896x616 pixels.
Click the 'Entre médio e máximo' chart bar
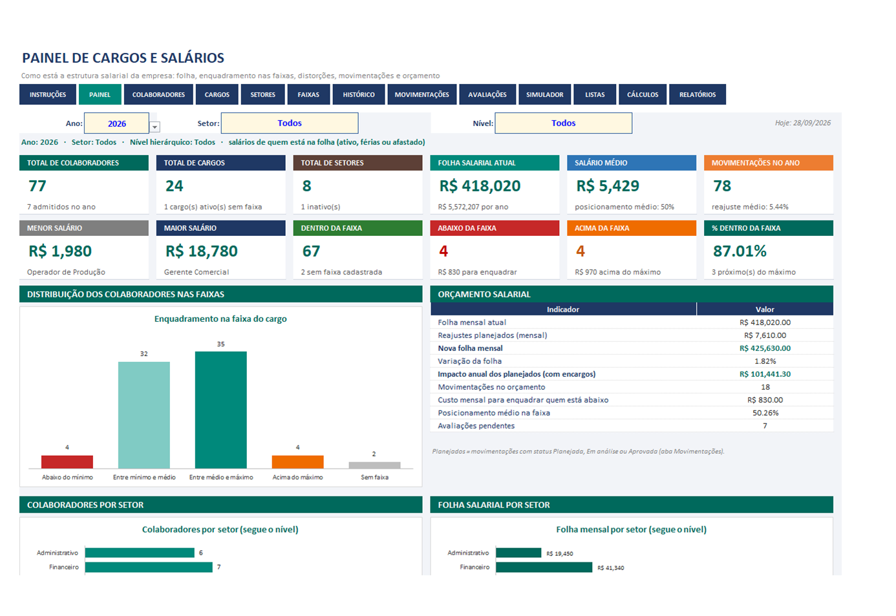(x=221, y=410)
